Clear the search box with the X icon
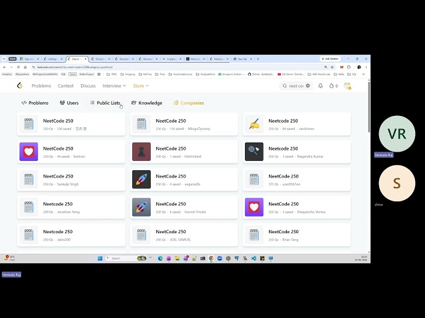Screen dimensions: 425x318 coord(308,85)
